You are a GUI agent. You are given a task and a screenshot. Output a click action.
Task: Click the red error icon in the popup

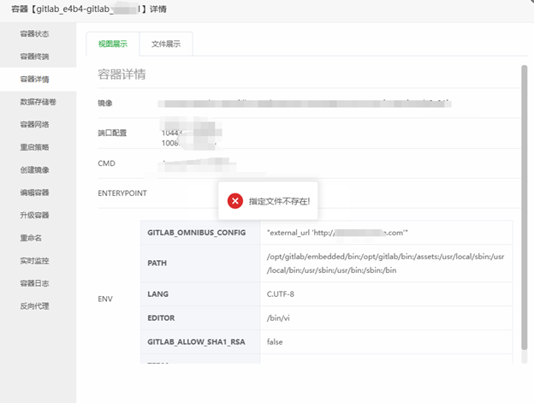pyautogui.click(x=235, y=201)
